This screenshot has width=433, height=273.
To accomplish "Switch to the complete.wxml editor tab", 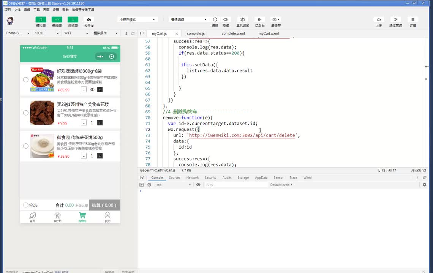I will coord(233,33).
